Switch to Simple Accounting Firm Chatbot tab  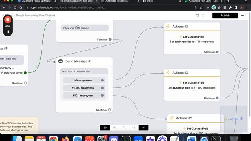coord(78,1)
